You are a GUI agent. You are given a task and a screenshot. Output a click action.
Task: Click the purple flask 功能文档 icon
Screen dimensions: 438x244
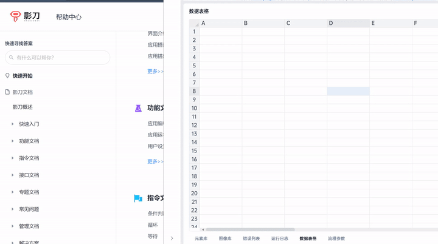[138, 108]
